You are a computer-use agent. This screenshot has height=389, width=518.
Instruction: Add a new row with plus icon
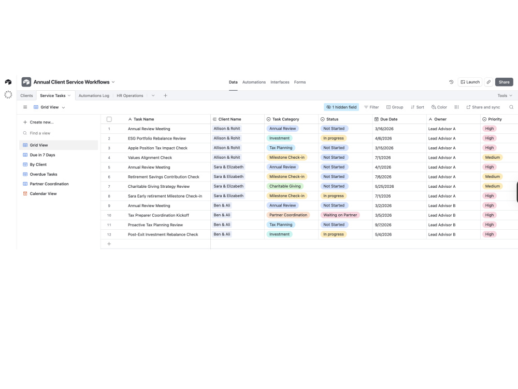(109, 244)
